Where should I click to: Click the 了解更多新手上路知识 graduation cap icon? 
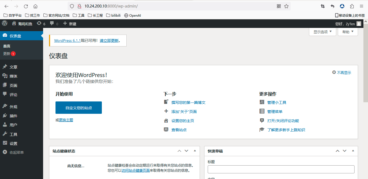[x=262, y=130]
